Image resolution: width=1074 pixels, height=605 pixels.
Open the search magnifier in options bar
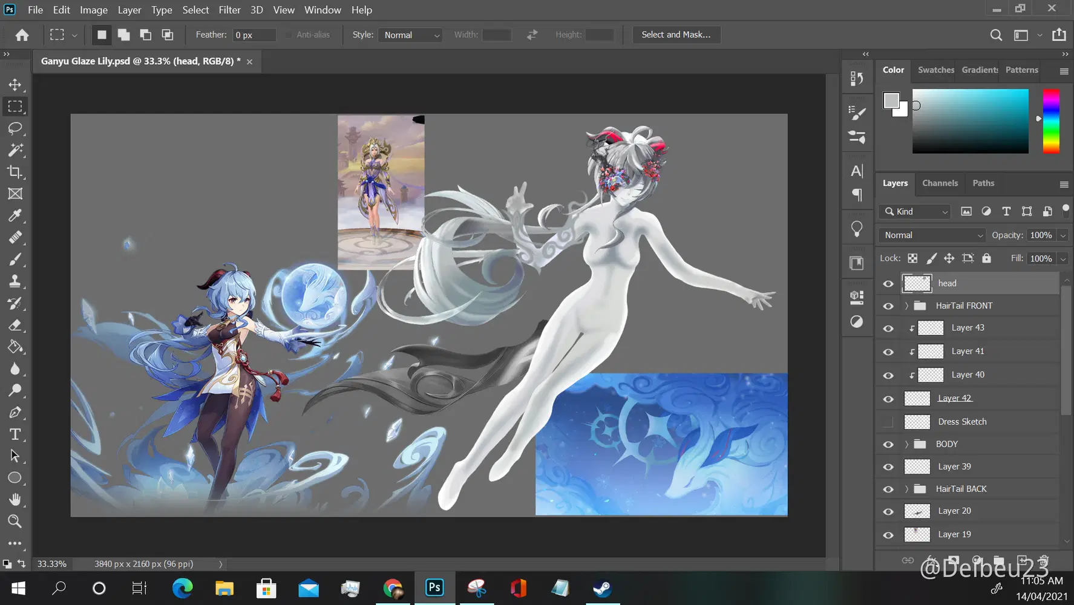tap(996, 35)
